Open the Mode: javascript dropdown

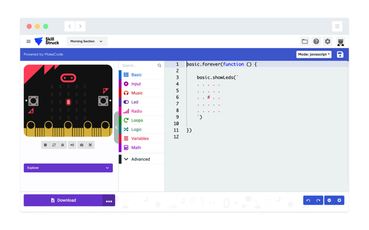[x=314, y=54]
